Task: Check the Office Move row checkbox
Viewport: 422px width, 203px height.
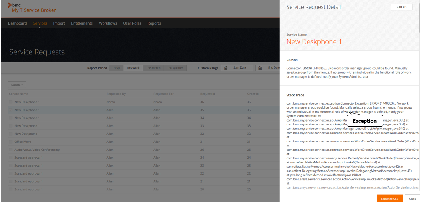Action: point(11,141)
